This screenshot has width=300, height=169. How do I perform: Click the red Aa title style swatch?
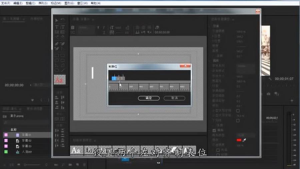[x=60, y=80]
